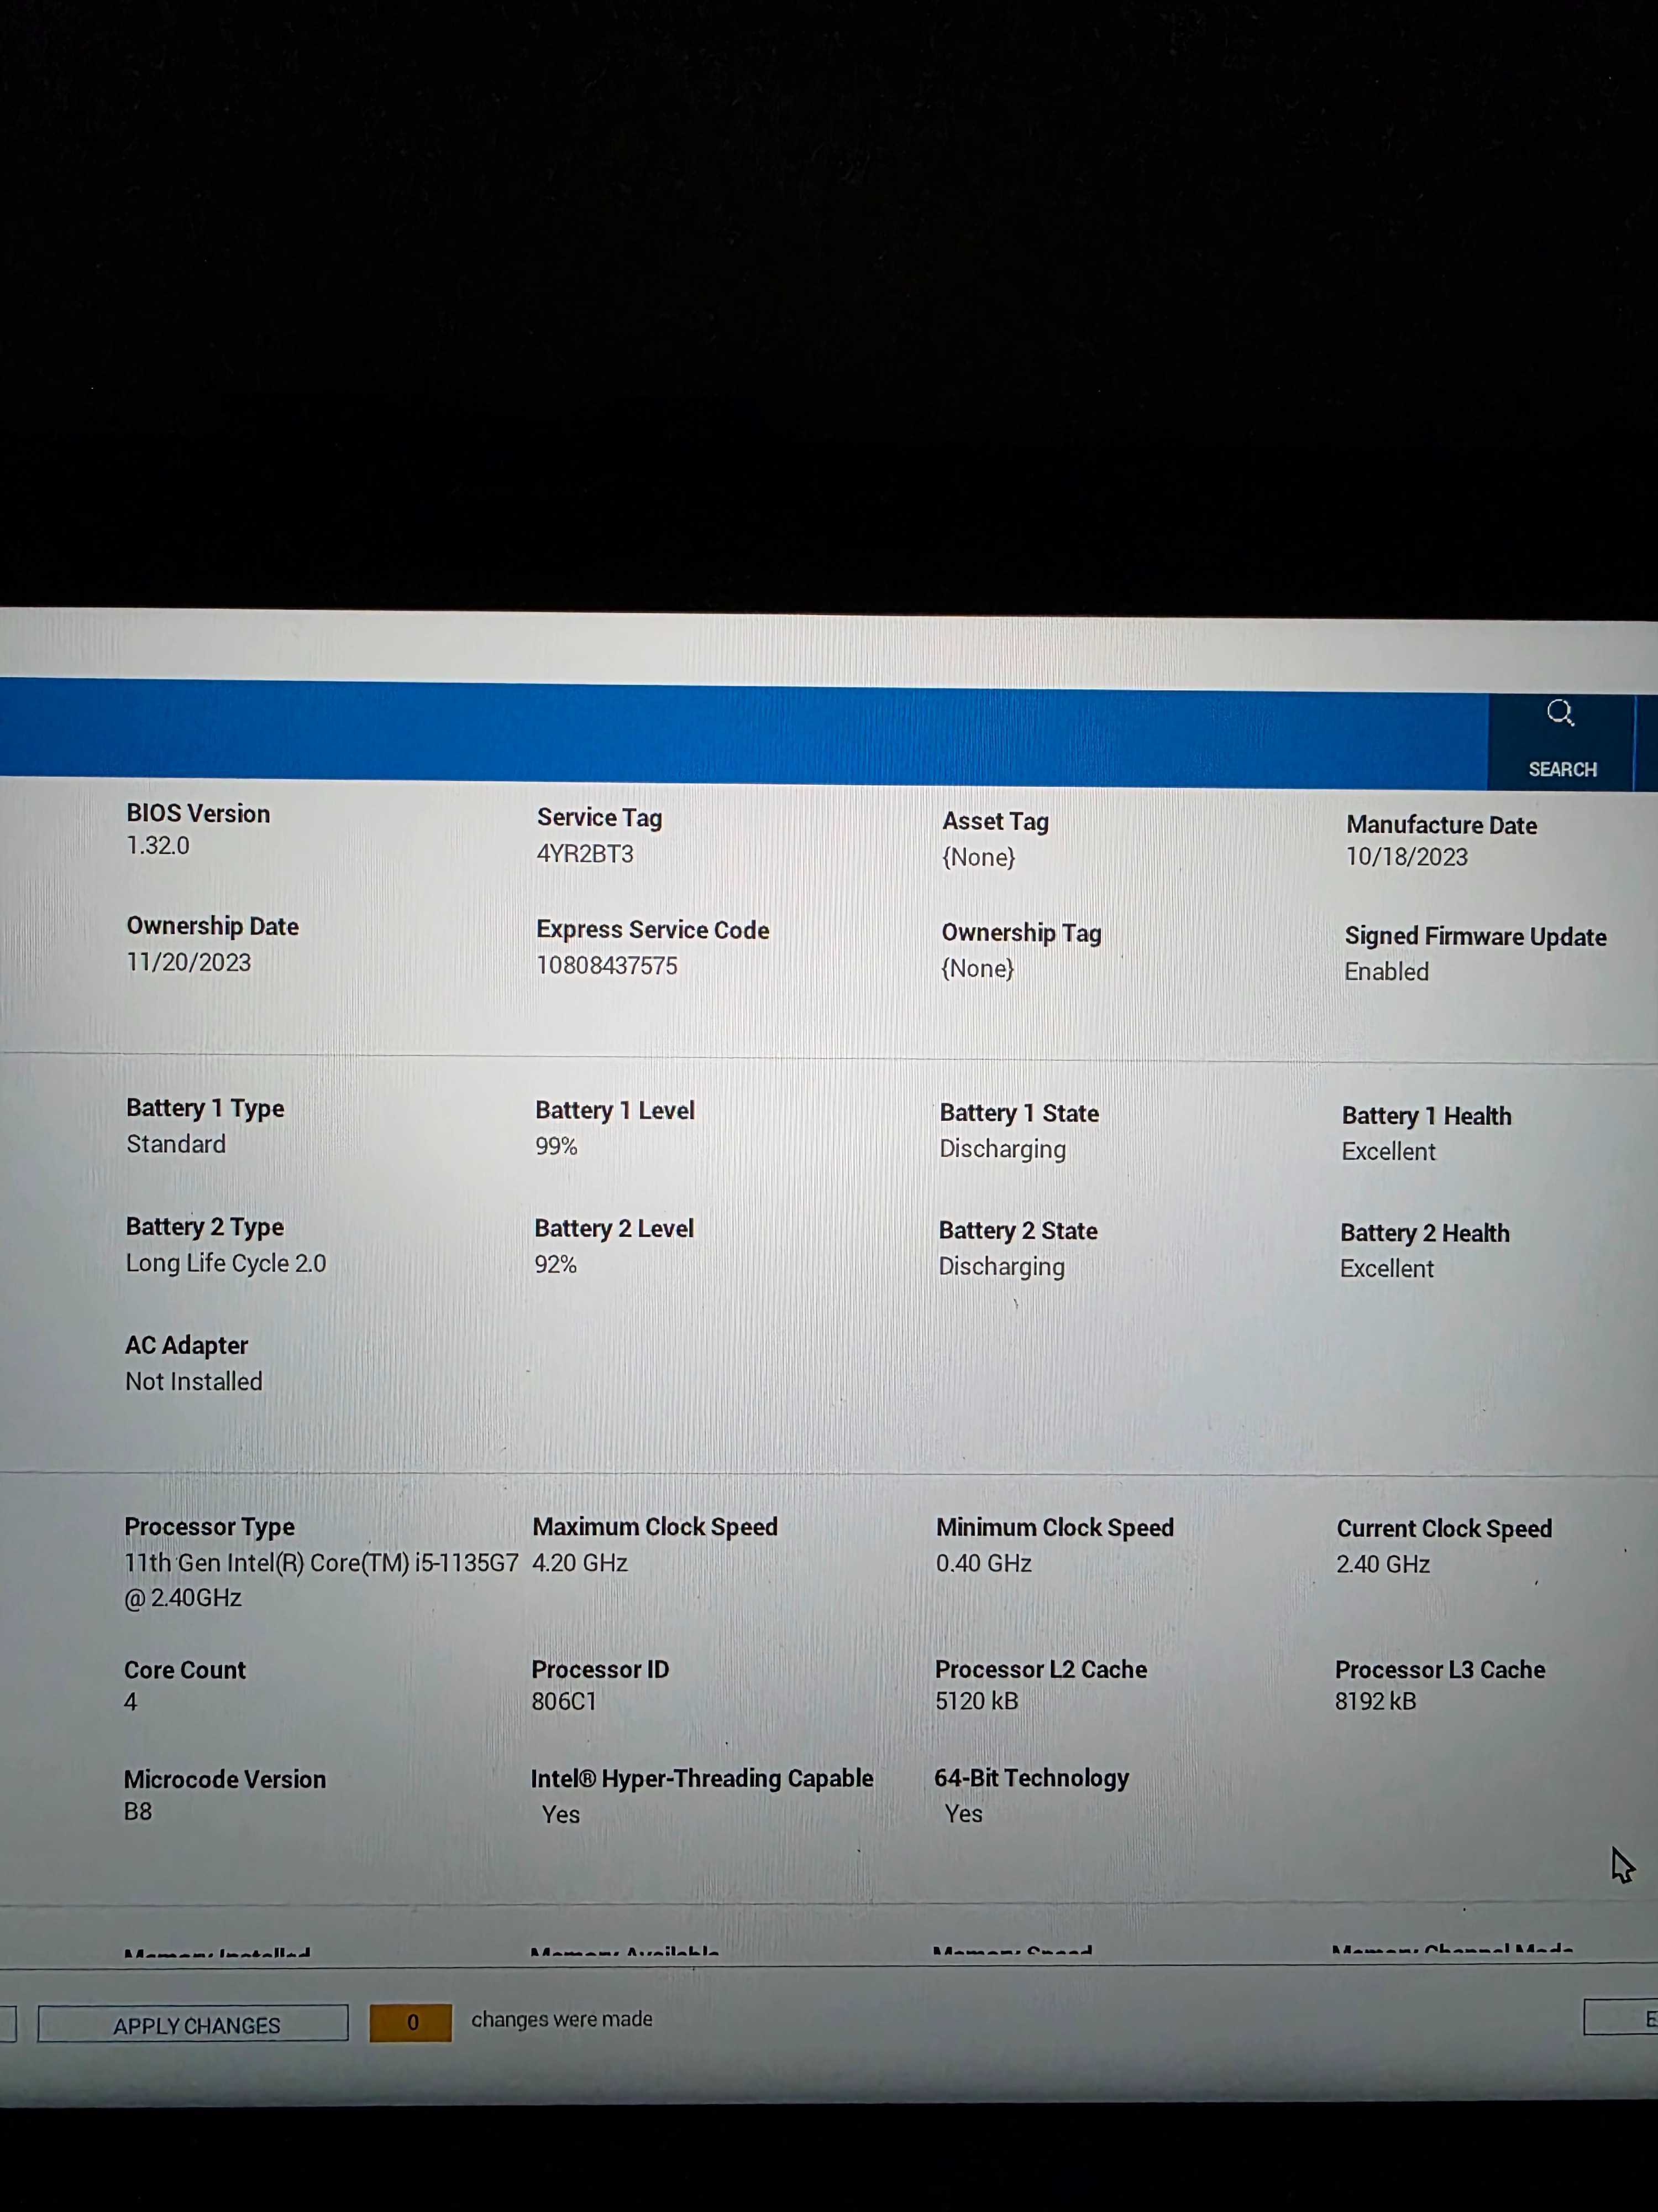Click Signed Firmware Update value Enabled
Viewport: 1658px width, 2212px height.
pyautogui.click(x=1386, y=972)
